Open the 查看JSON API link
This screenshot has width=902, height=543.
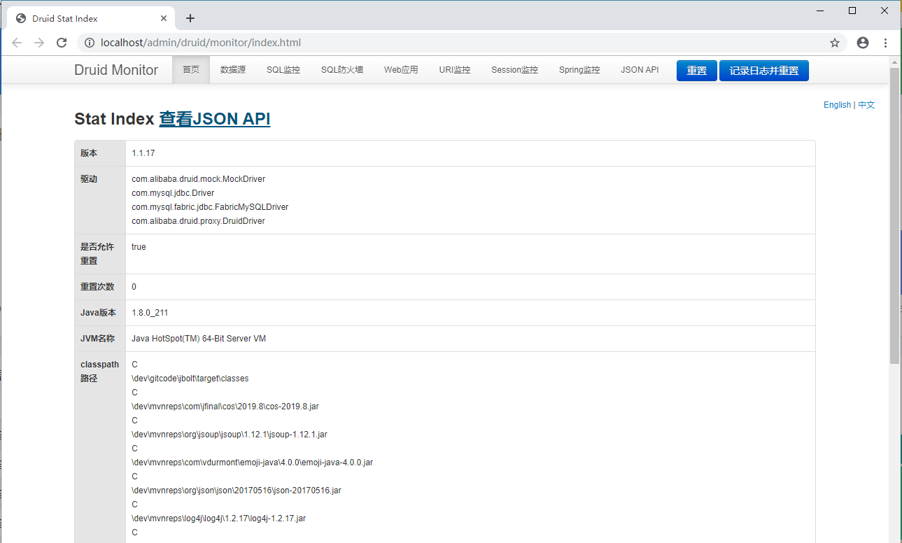(215, 119)
